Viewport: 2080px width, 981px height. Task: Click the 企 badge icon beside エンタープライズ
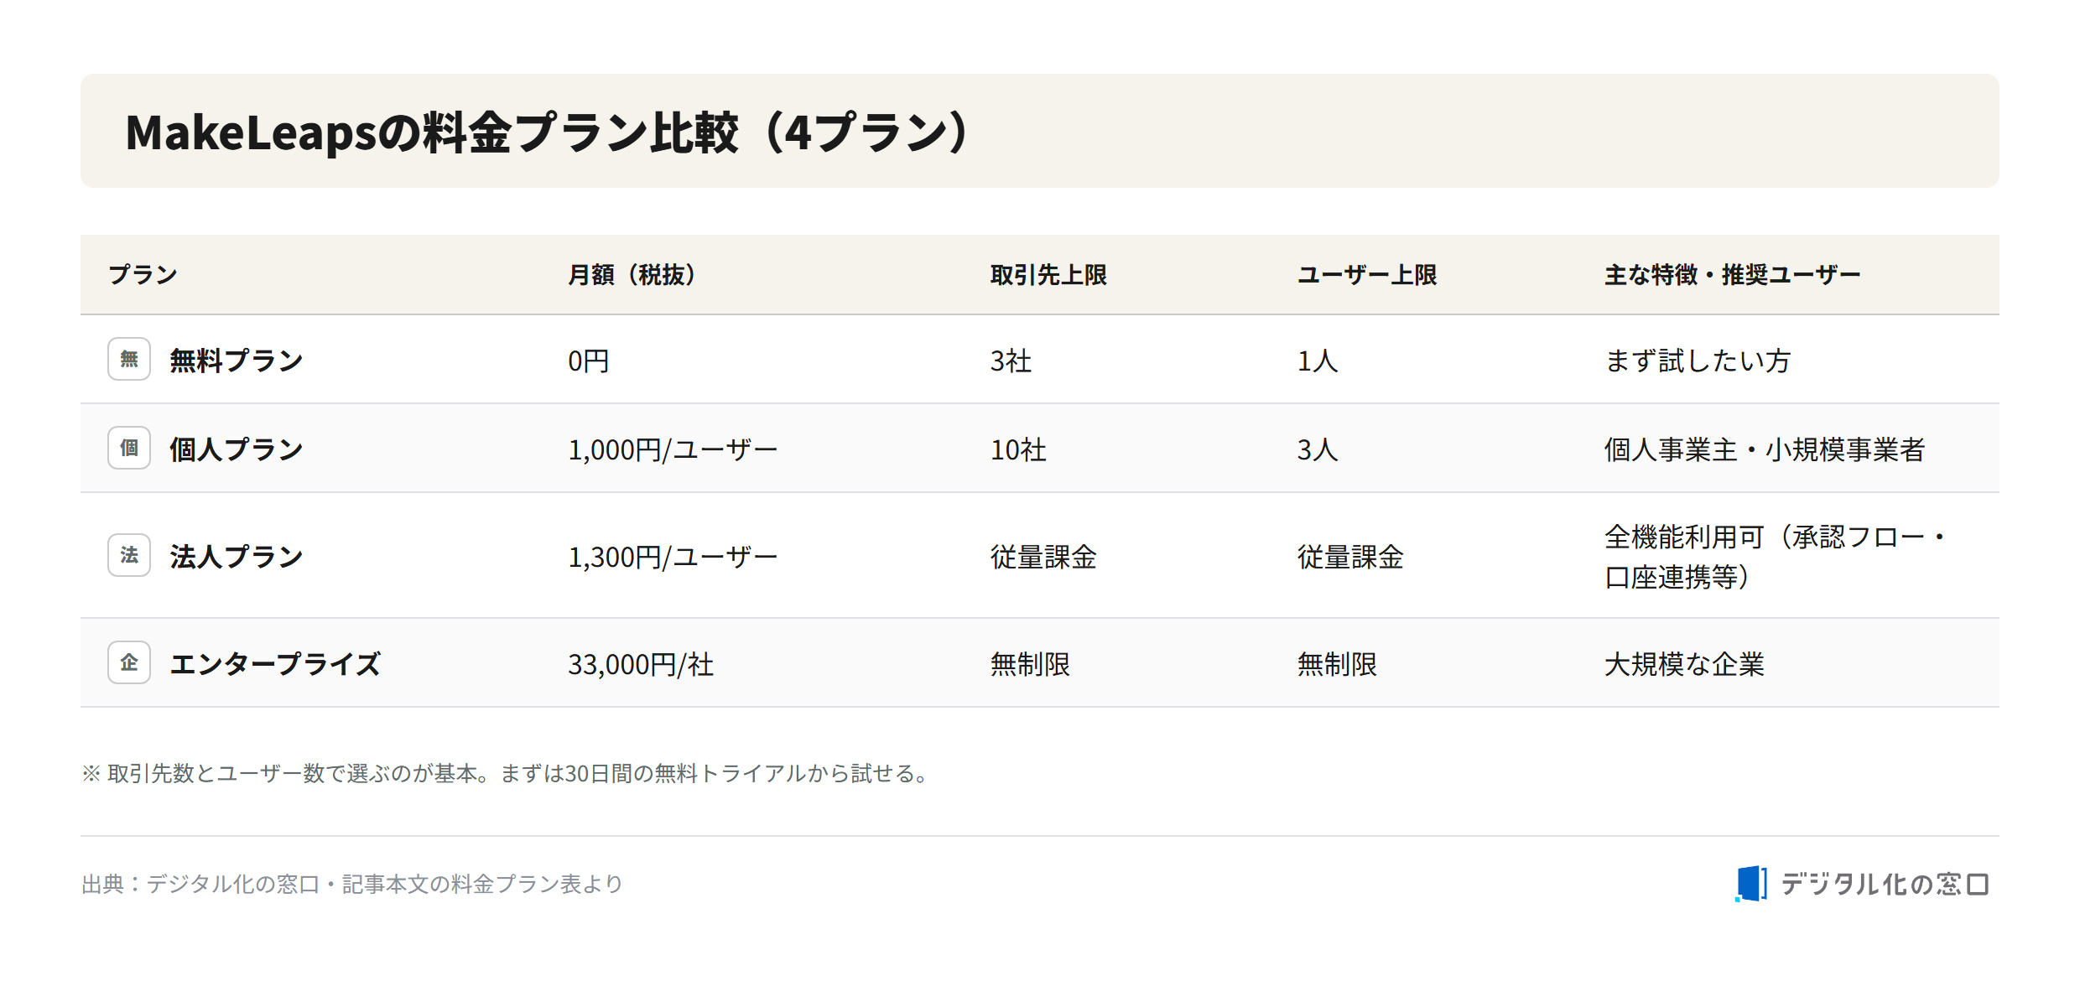[129, 662]
